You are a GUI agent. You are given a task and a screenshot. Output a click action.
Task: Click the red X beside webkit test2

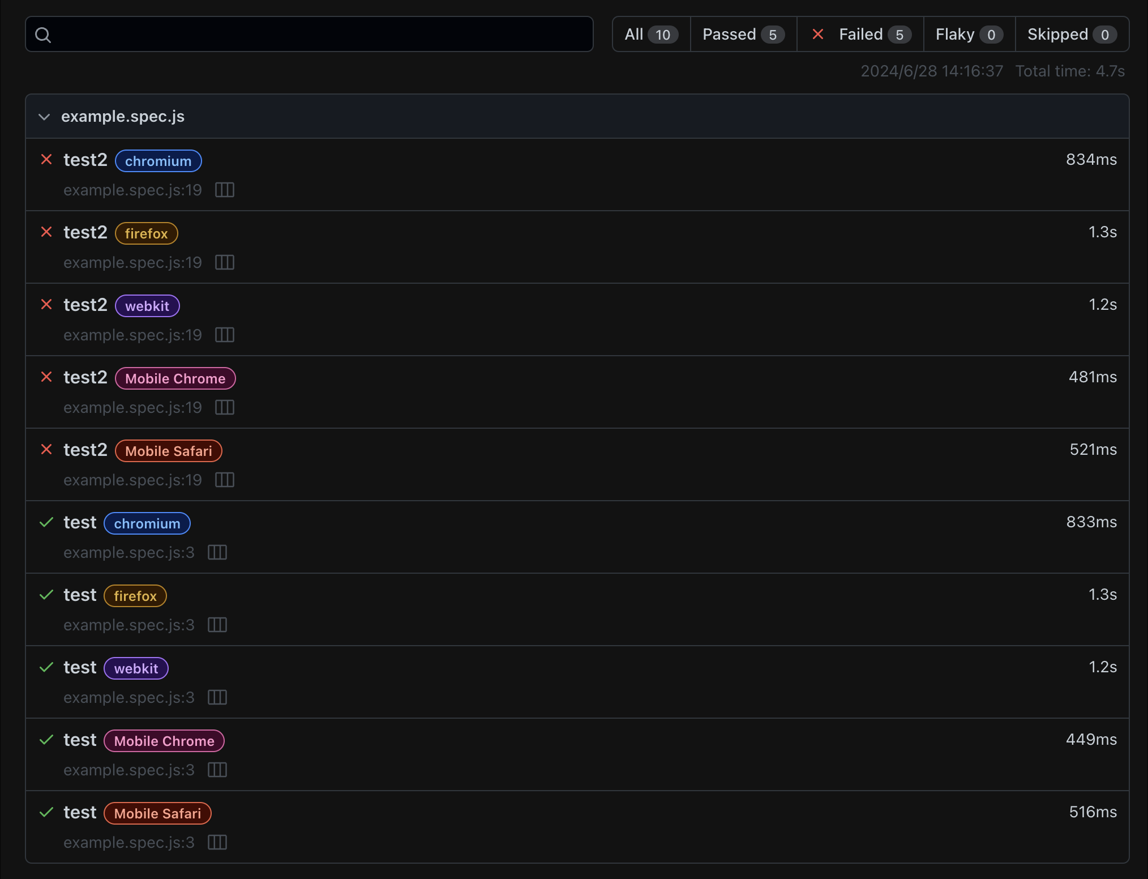(x=47, y=304)
